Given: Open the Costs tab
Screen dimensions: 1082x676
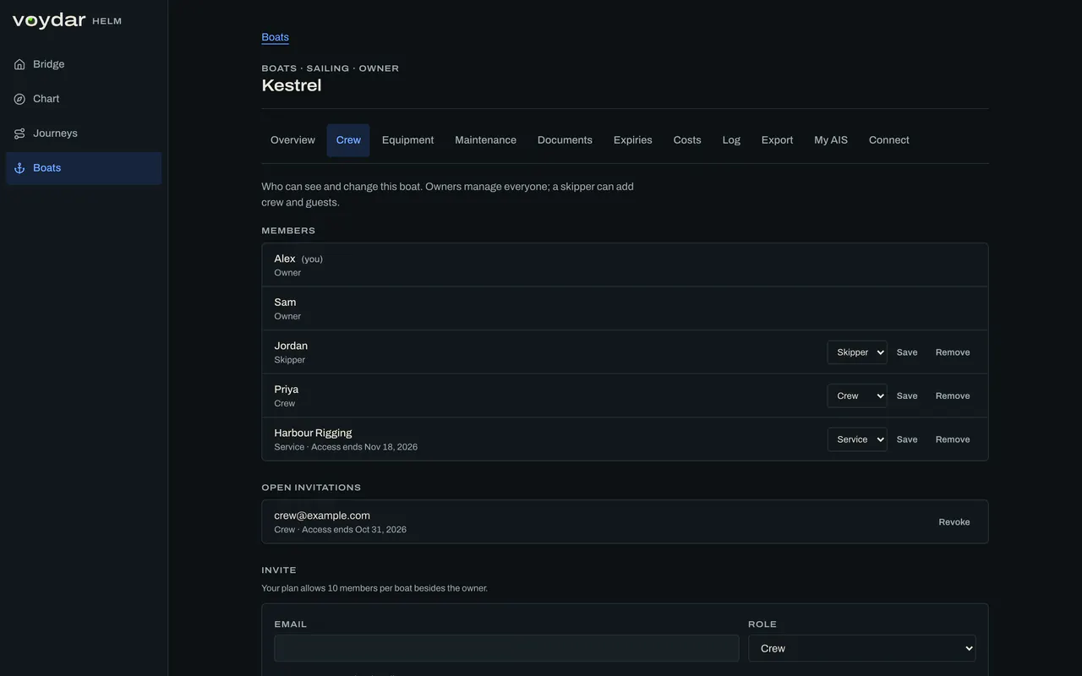Looking at the screenshot, I should [687, 140].
